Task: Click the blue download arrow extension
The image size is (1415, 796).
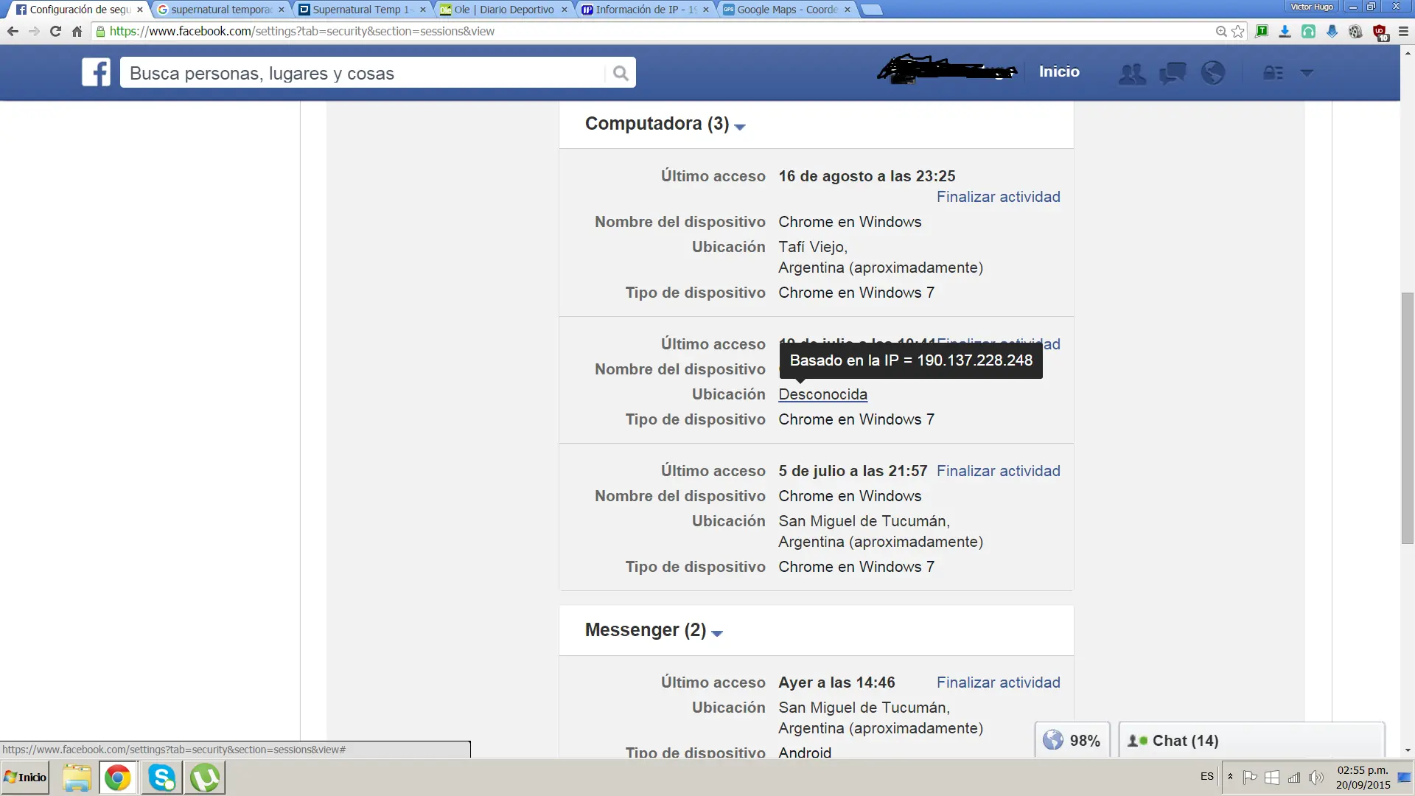Action: tap(1285, 31)
